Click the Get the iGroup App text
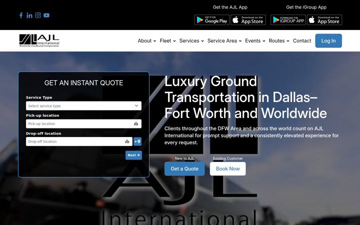The height and width of the screenshot is (225, 360). coord(306,7)
